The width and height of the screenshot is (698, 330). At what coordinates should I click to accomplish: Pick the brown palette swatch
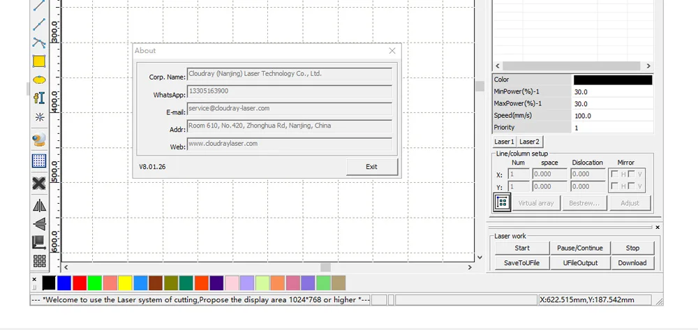[x=156, y=283]
